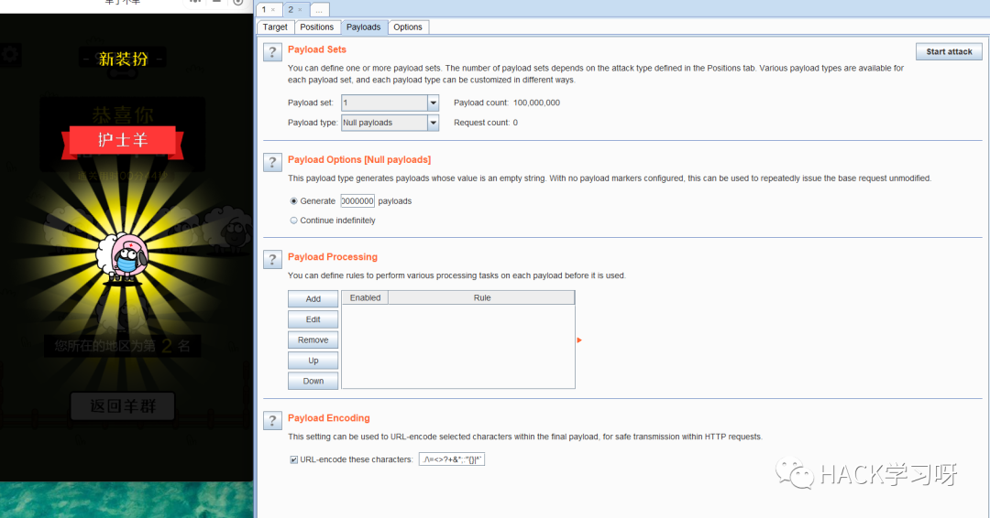
Task: Open help for Payload Encoding section
Action: (x=272, y=420)
